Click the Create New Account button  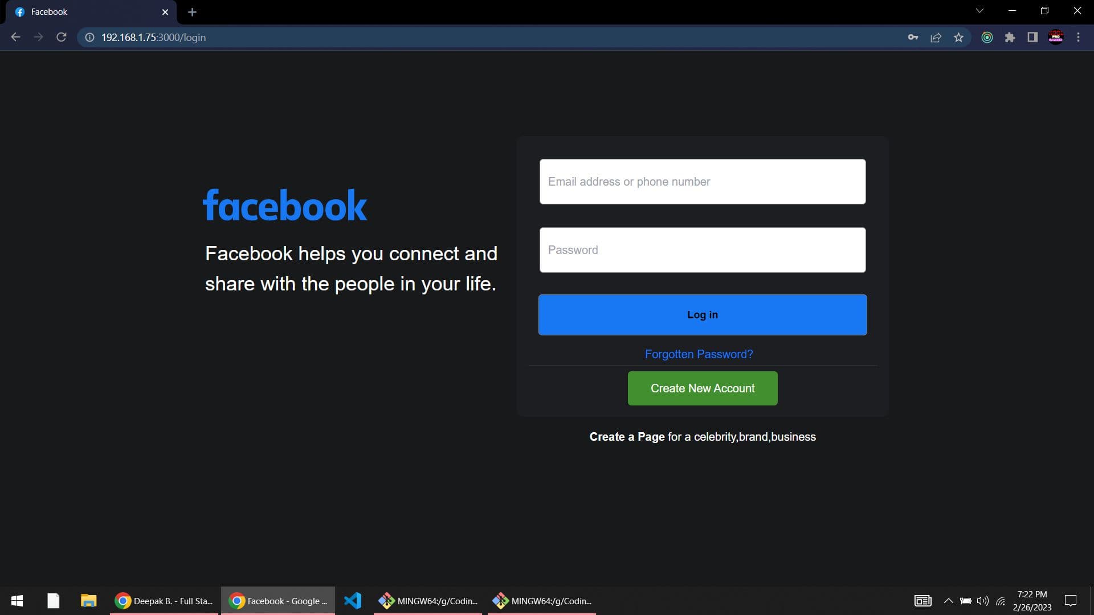click(702, 388)
